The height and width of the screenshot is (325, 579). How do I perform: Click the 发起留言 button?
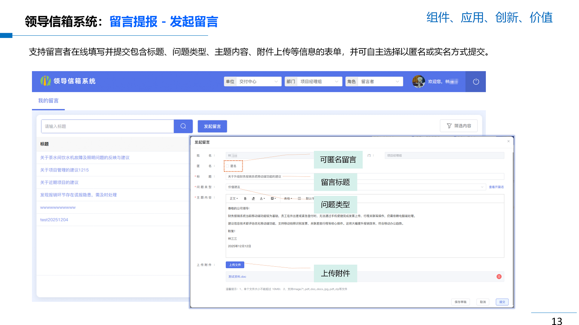(212, 126)
